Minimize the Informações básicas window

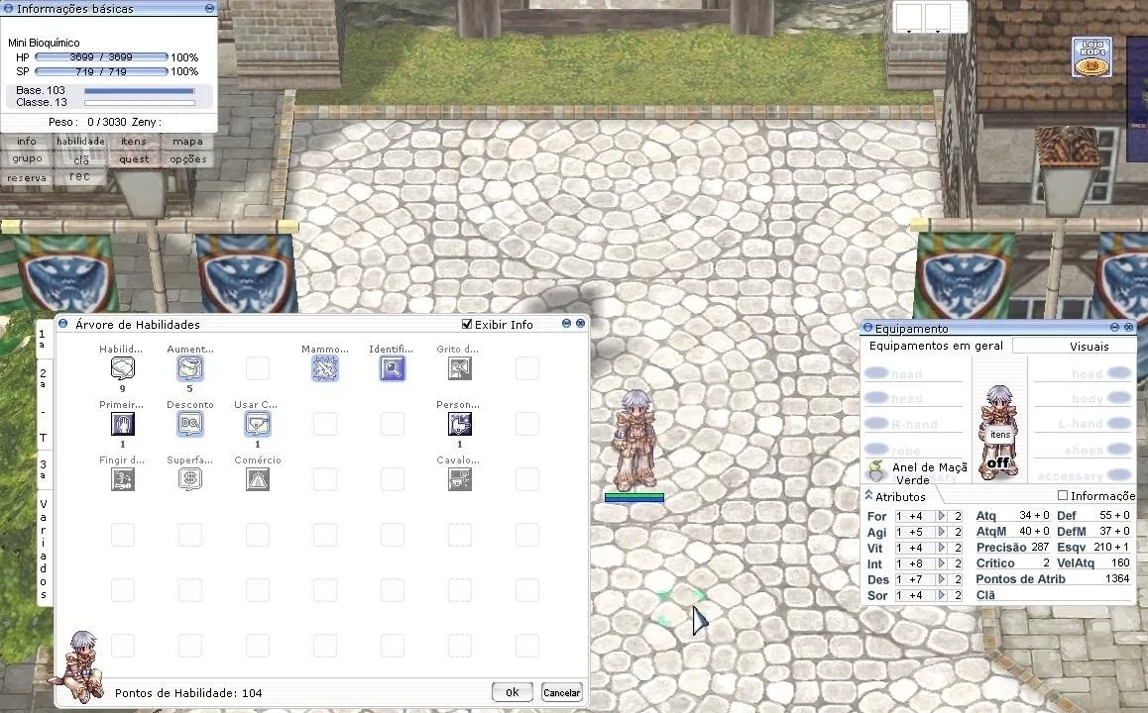(209, 8)
